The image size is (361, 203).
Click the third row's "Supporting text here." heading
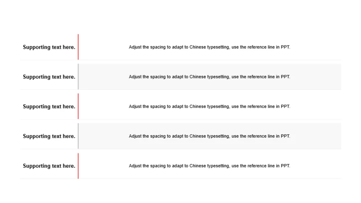pyautogui.click(x=49, y=106)
